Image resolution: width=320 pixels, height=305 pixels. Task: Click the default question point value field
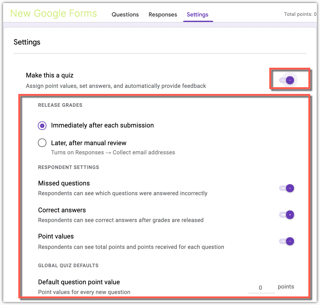point(261,288)
